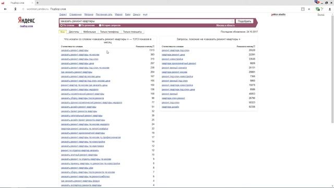Switch to the 'Только планшеты' tab
The width and height of the screenshot is (334, 188).
pos(133,32)
